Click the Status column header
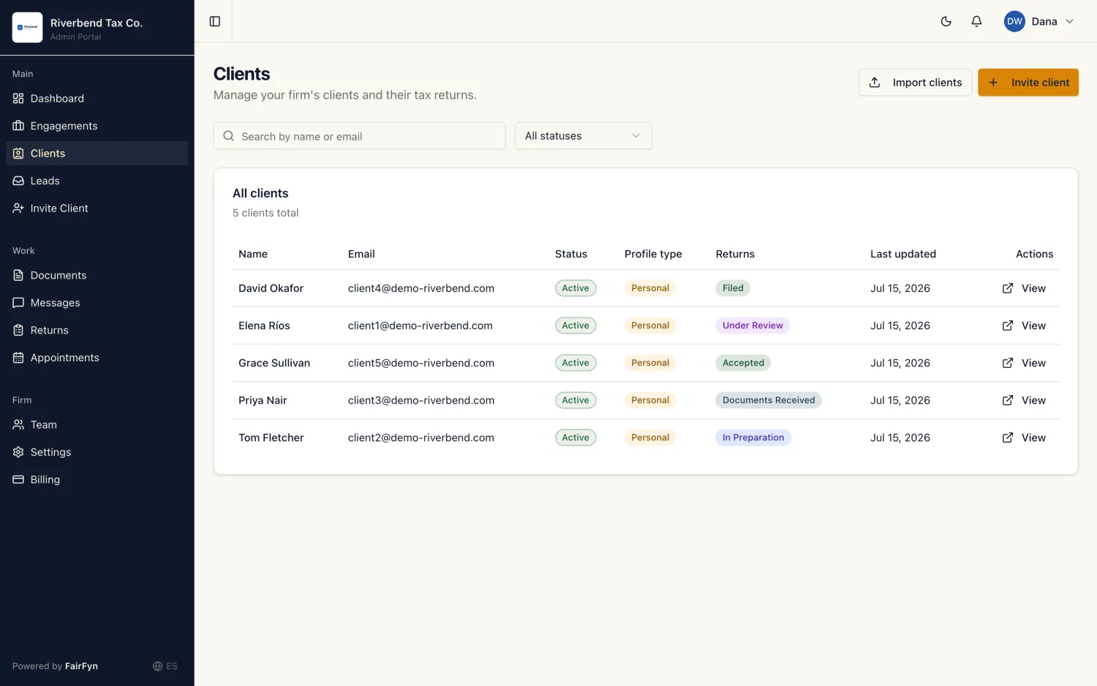 pyautogui.click(x=571, y=254)
